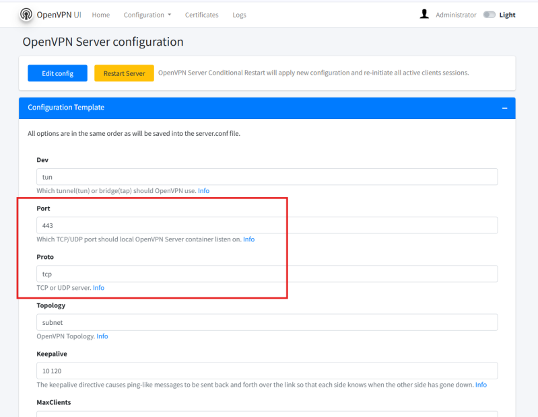
Task: Click the OpenVPN logo icon
Action: tap(26, 14)
